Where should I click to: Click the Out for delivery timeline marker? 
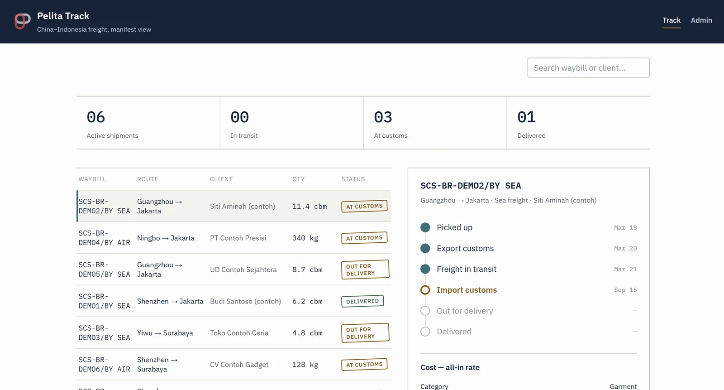tap(425, 311)
